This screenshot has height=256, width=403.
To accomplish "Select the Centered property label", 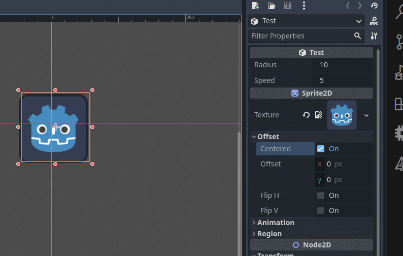I will (x=276, y=149).
